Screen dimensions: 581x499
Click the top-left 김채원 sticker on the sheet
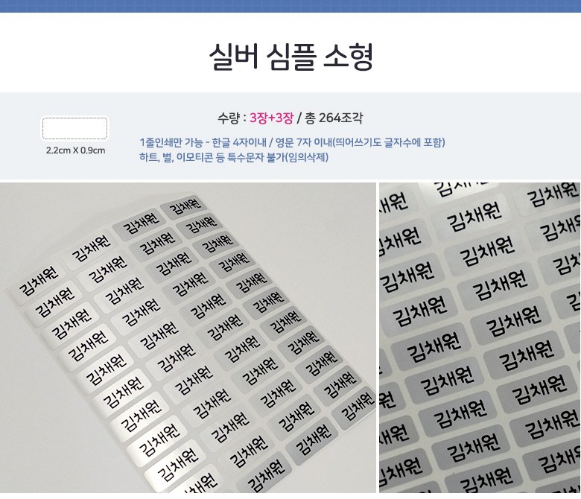click(38, 281)
